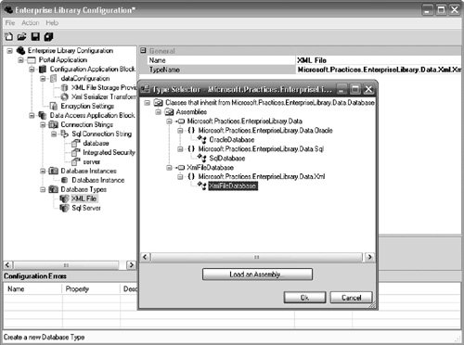Image resolution: width=464 pixels, height=345 pixels.
Task: Click the Name property value XML File
Action: point(379,60)
